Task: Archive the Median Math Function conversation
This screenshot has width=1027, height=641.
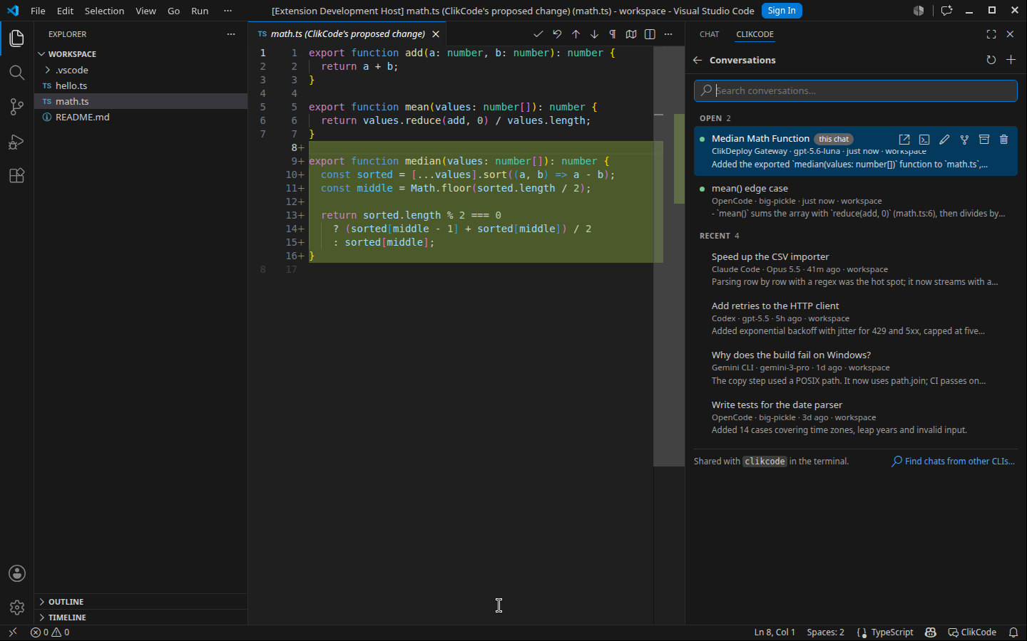Action: tap(984, 140)
